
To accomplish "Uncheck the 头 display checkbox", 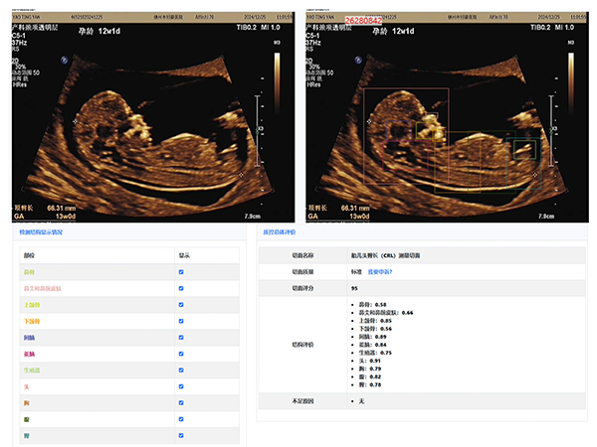I will [x=180, y=386].
